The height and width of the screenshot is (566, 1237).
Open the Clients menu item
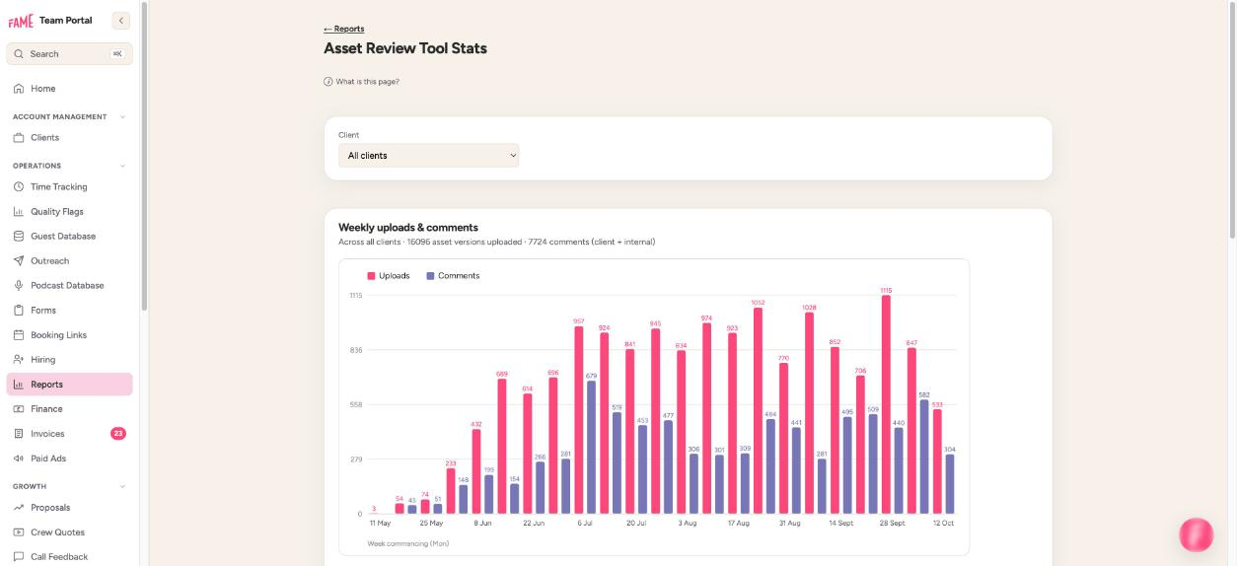point(69,138)
